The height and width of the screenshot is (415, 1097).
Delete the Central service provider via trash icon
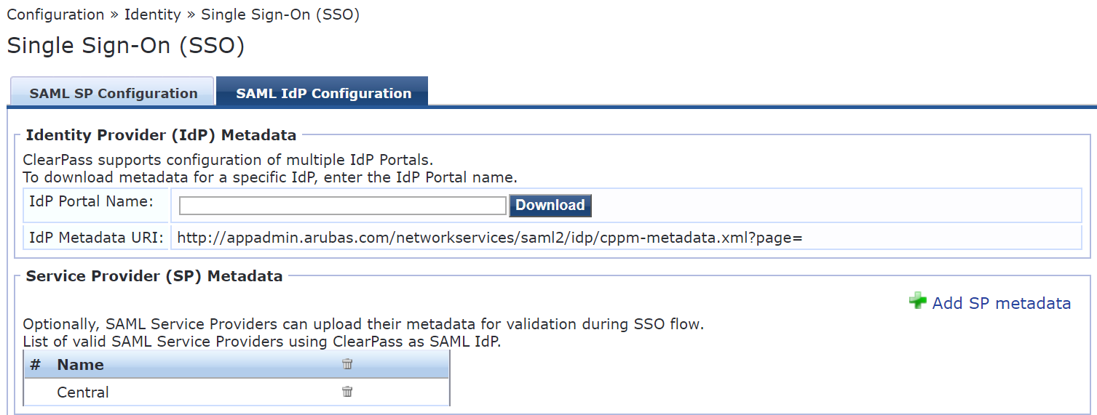(x=347, y=392)
